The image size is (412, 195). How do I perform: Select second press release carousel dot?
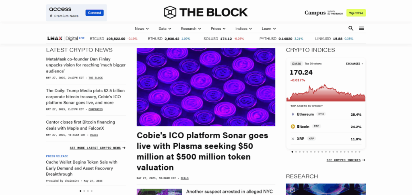pos(84,191)
